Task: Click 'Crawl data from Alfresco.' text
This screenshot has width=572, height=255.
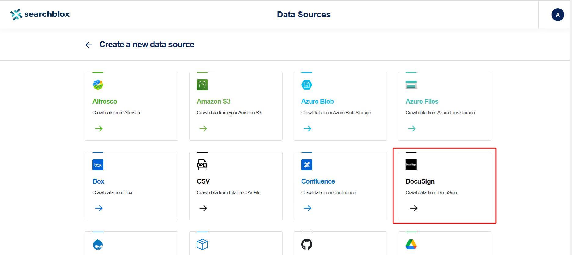Action: (x=117, y=113)
